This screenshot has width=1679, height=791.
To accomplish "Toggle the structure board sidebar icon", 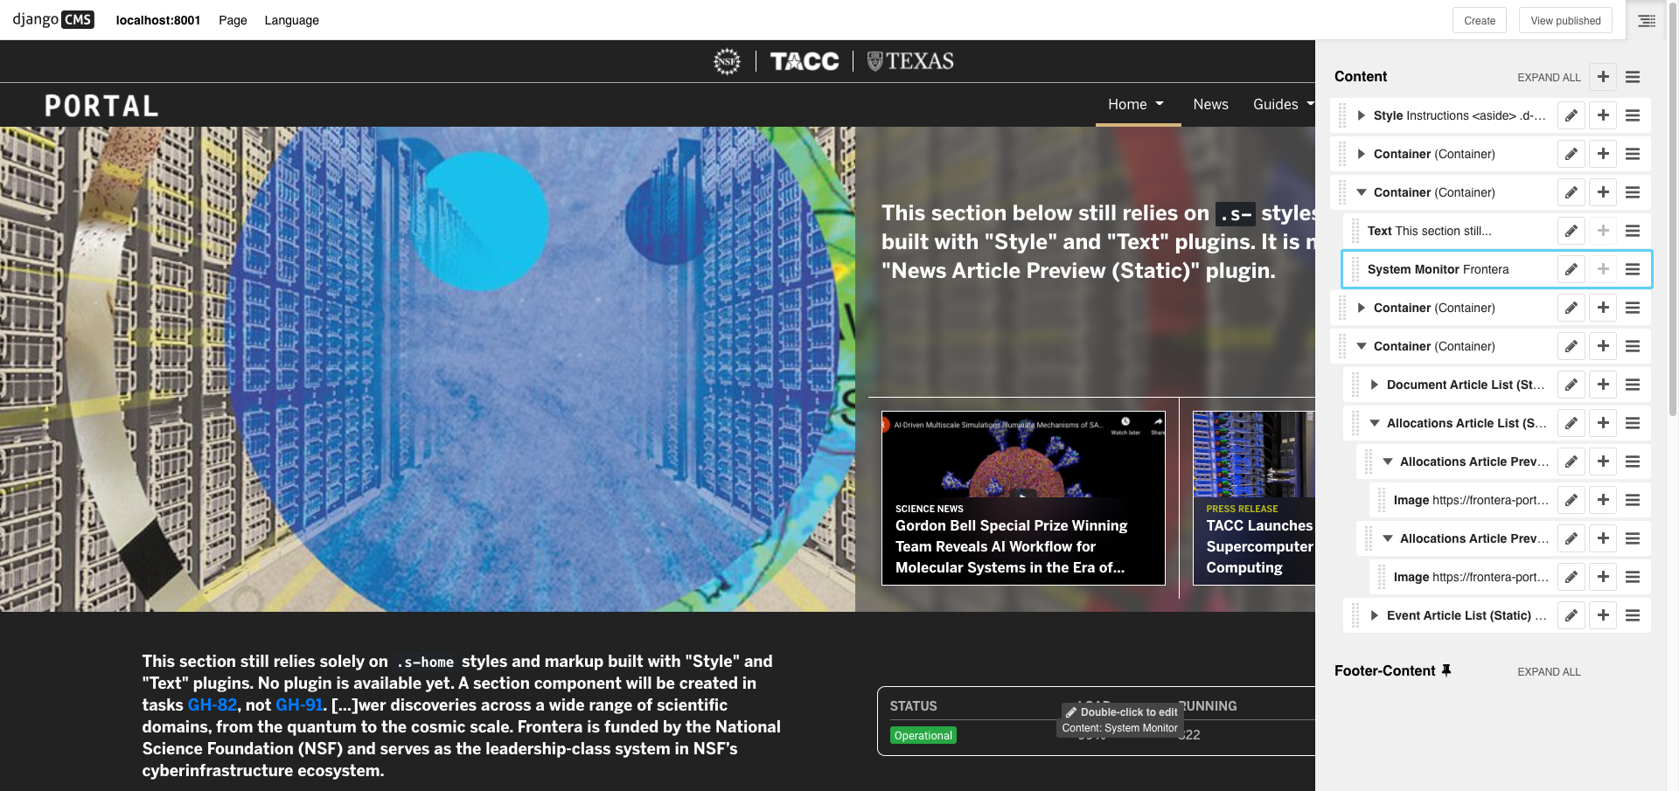I will click(x=1647, y=20).
